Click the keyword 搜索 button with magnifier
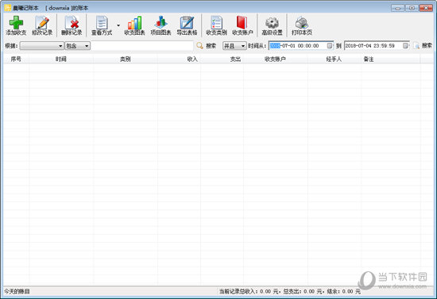 (x=207, y=46)
